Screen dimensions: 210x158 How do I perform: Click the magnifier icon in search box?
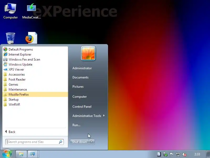[60, 142]
